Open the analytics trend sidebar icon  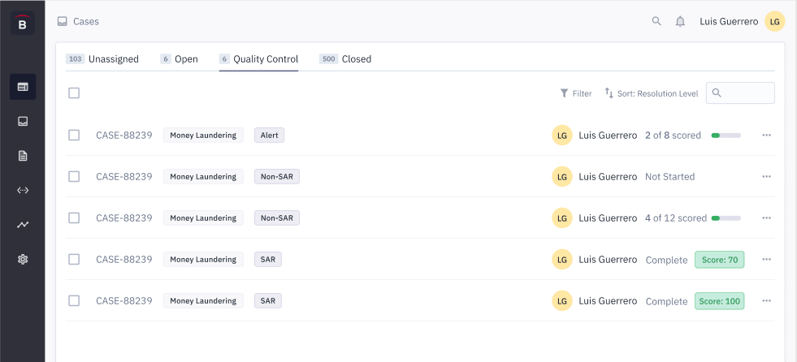coord(23,224)
